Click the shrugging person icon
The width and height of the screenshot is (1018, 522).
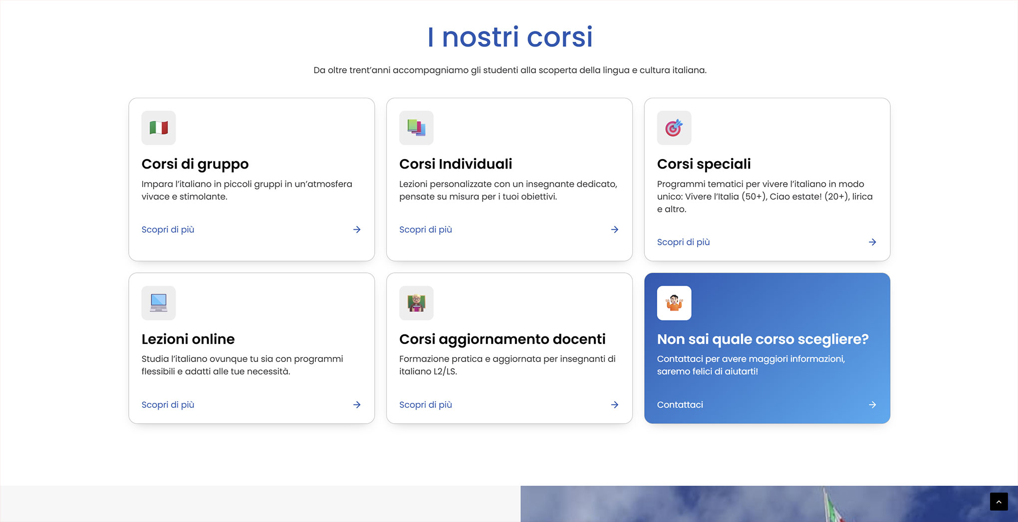click(x=674, y=303)
